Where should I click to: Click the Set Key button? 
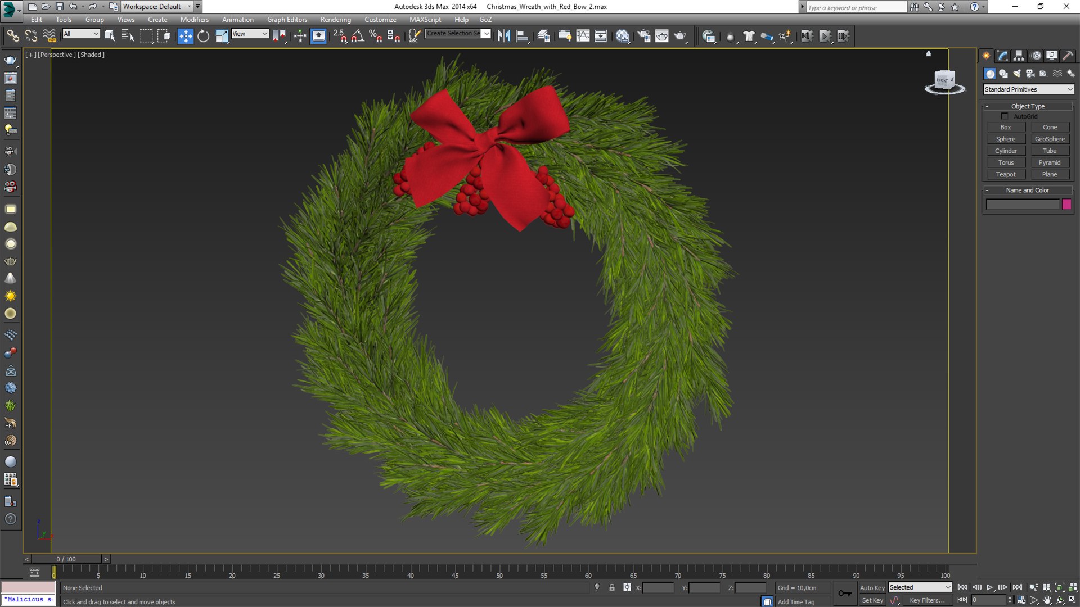tap(872, 600)
